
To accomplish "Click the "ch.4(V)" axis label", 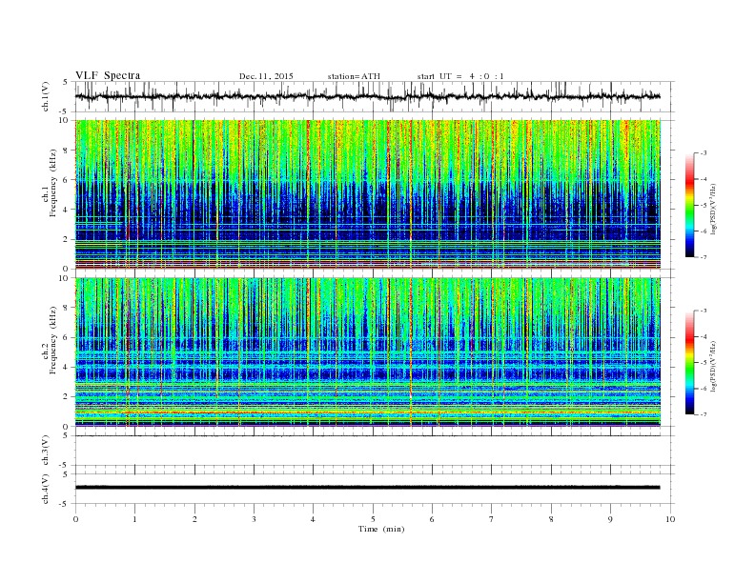I will click(x=46, y=489).
